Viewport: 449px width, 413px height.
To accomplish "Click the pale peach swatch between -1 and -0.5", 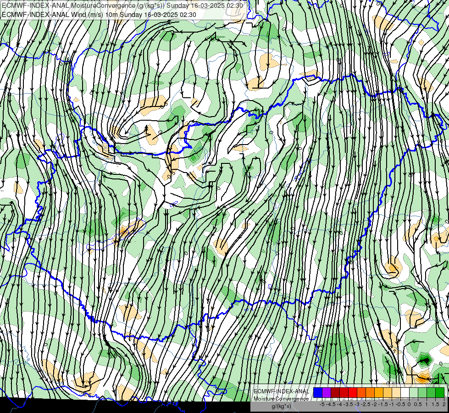I will pyautogui.click(x=396, y=392).
